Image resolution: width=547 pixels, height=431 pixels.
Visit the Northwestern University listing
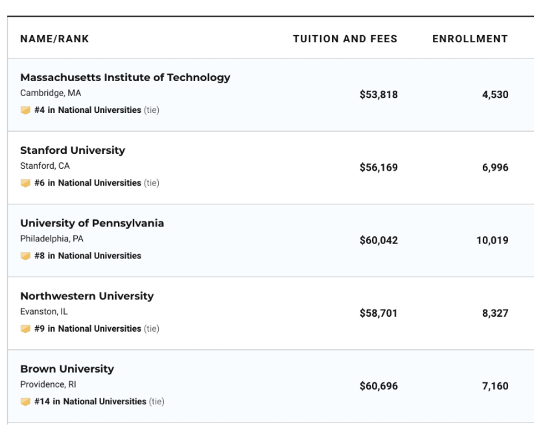coord(87,296)
